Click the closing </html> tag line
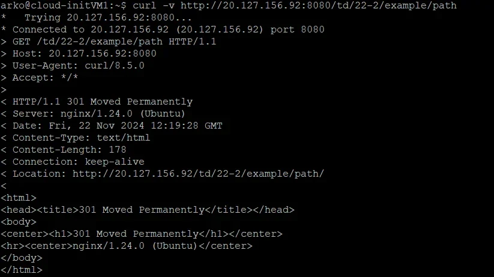 click(22, 270)
